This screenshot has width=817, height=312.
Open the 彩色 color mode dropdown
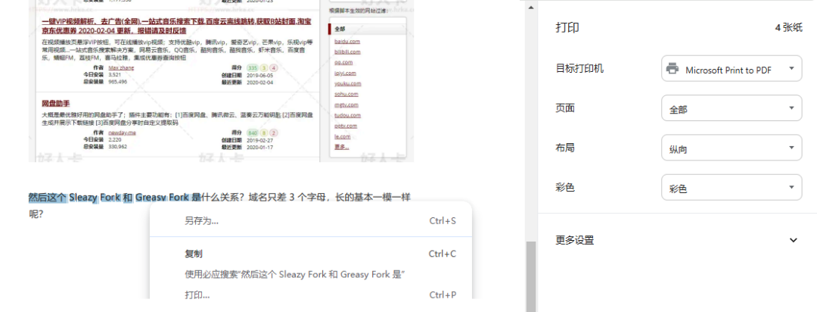732,187
